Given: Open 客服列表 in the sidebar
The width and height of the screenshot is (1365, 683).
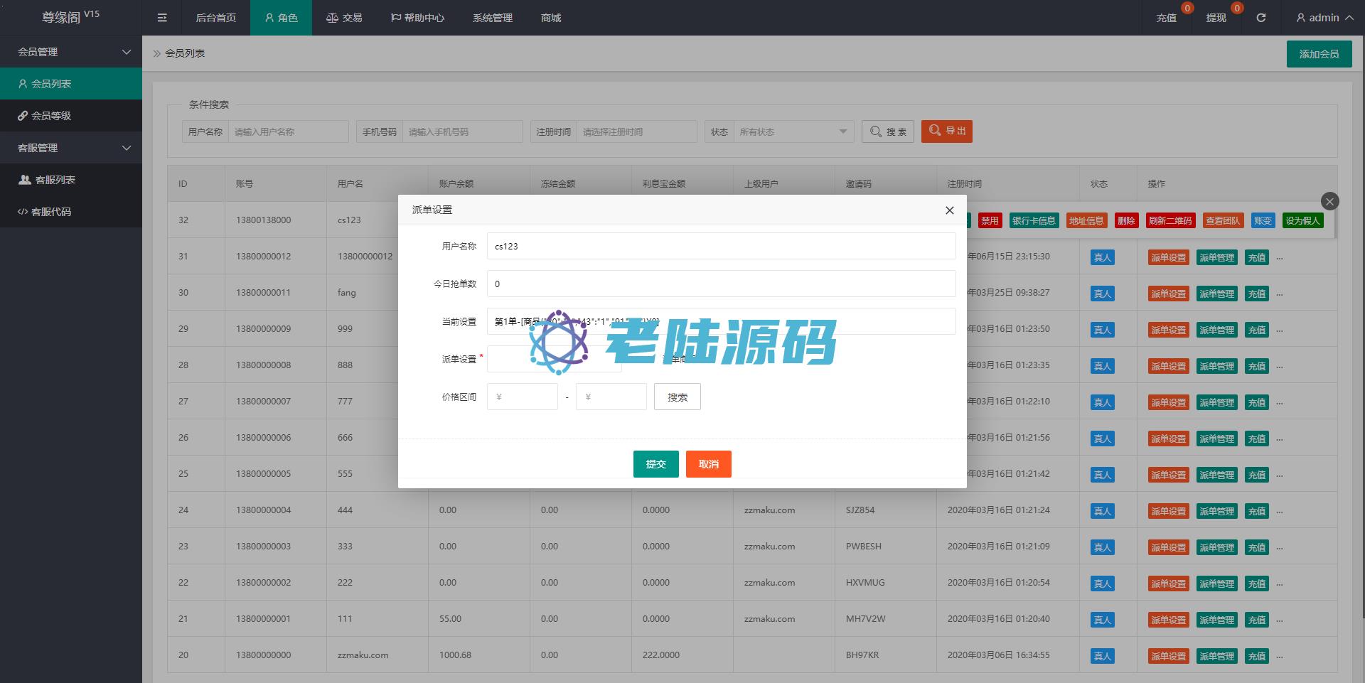Looking at the screenshot, I should tap(55, 180).
